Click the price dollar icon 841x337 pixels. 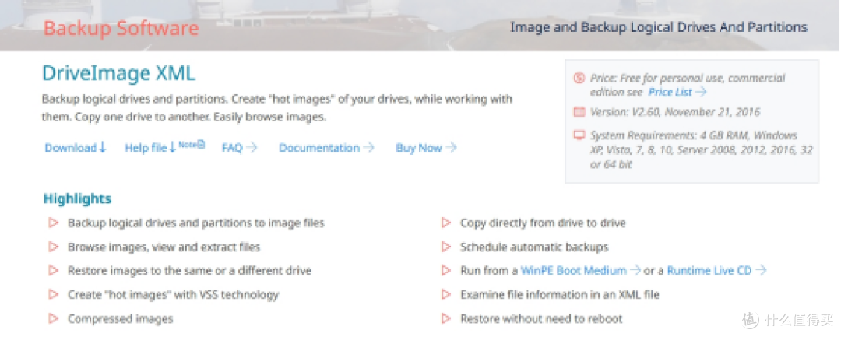point(579,79)
